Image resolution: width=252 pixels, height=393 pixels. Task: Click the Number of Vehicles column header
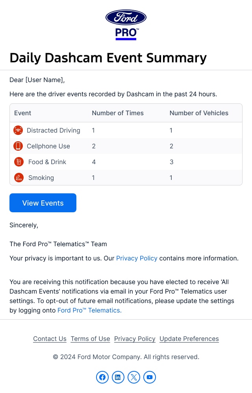[x=199, y=113]
